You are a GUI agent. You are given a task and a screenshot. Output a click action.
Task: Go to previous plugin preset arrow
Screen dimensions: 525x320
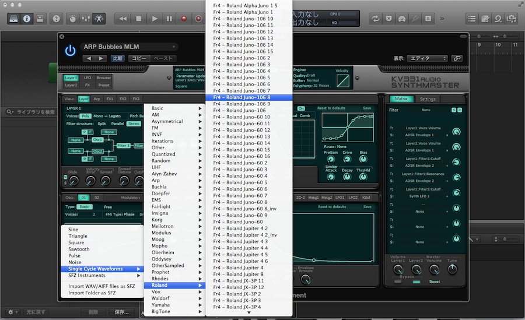point(89,58)
